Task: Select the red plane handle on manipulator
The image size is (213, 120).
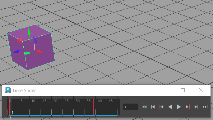Action: click(x=20, y=40)
